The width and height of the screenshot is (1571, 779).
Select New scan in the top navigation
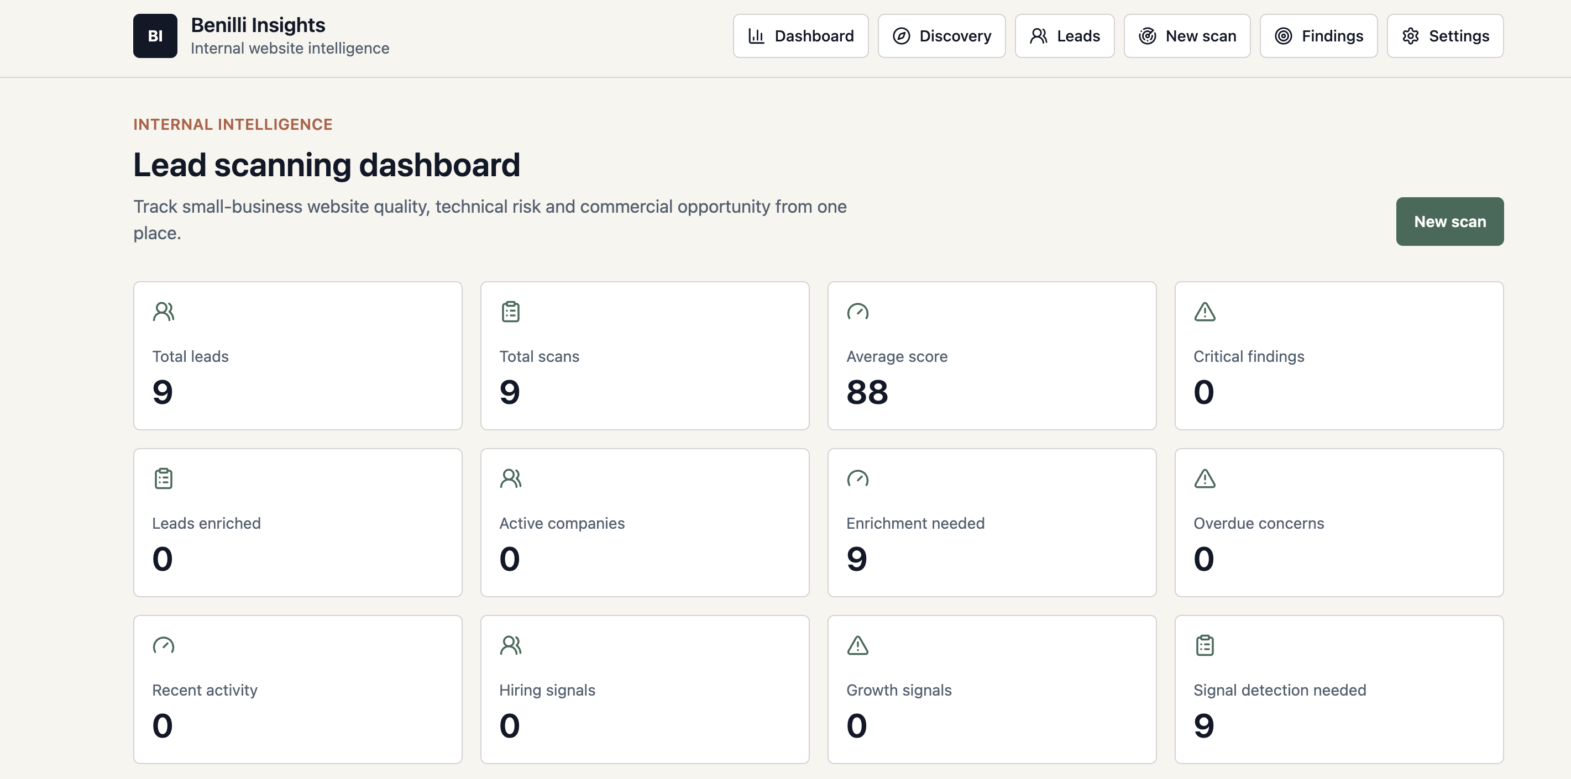point(1187,36)
